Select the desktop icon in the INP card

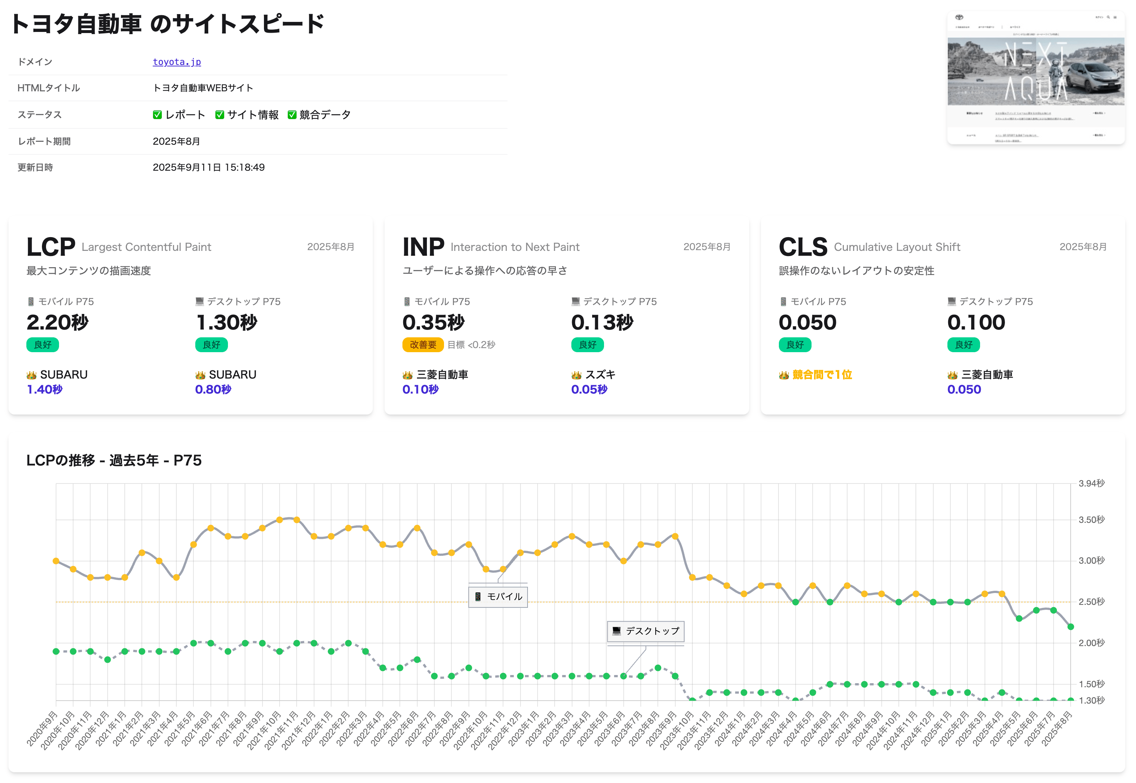[x=575, y=301]
